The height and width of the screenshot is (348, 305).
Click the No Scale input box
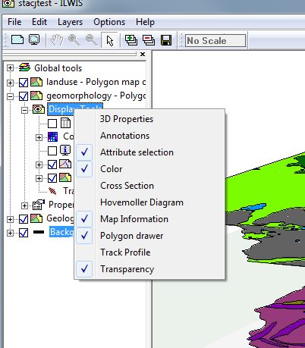pyautogui.click(x=215, y=41)
